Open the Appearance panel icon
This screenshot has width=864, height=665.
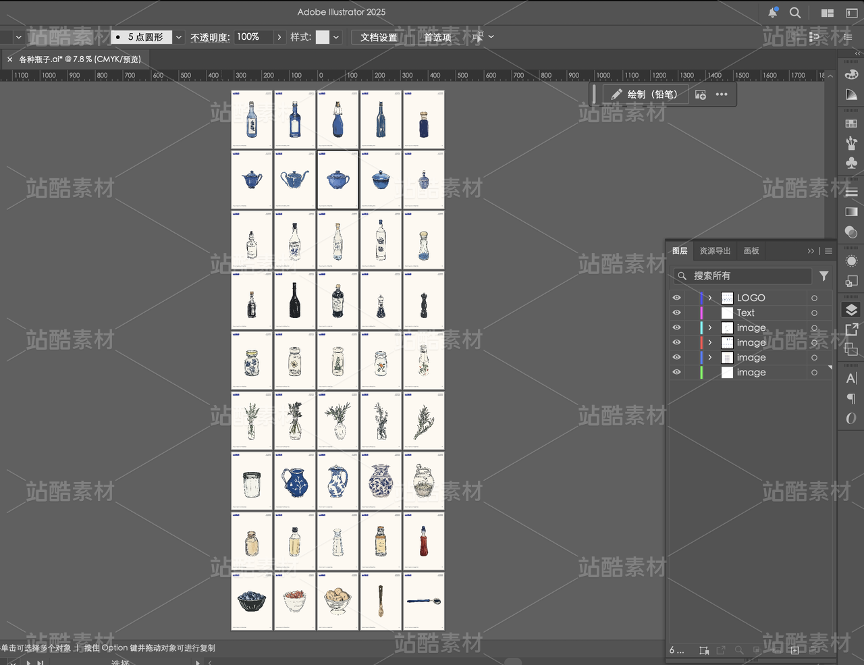click(851, 261)
